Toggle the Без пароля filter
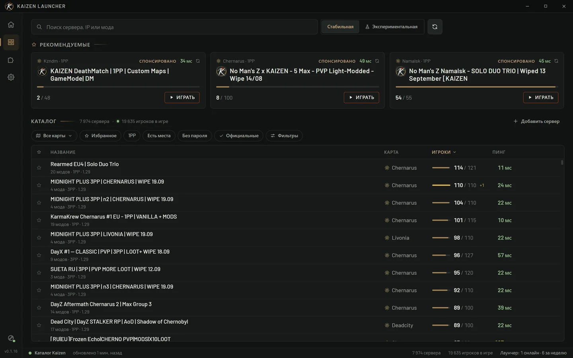Image resolution: width=573 pixels, height=358 pixels. pos(195,136)
